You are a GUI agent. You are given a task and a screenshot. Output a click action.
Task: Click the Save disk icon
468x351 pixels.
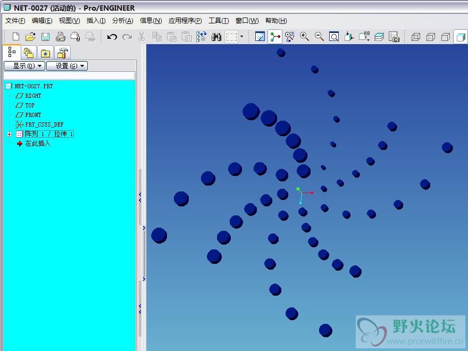45,37
